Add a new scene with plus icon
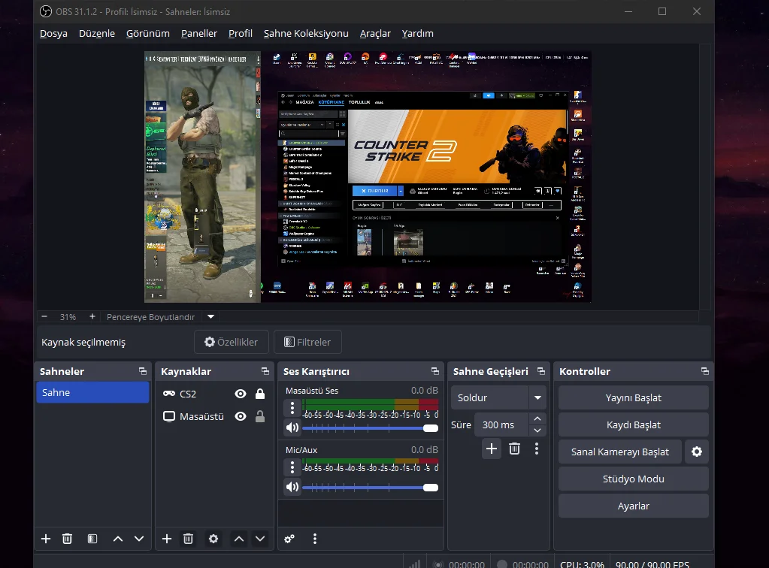Image resolution: width=769 pixels, height=568 pixels. tap(46, 539)
